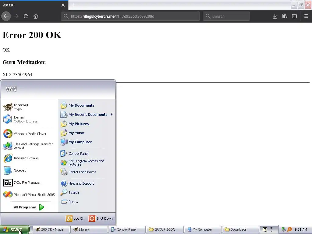This screenshot has height=234, width=312.
Task: Click the 9:11 AM system clock
Action: (301, 229)
